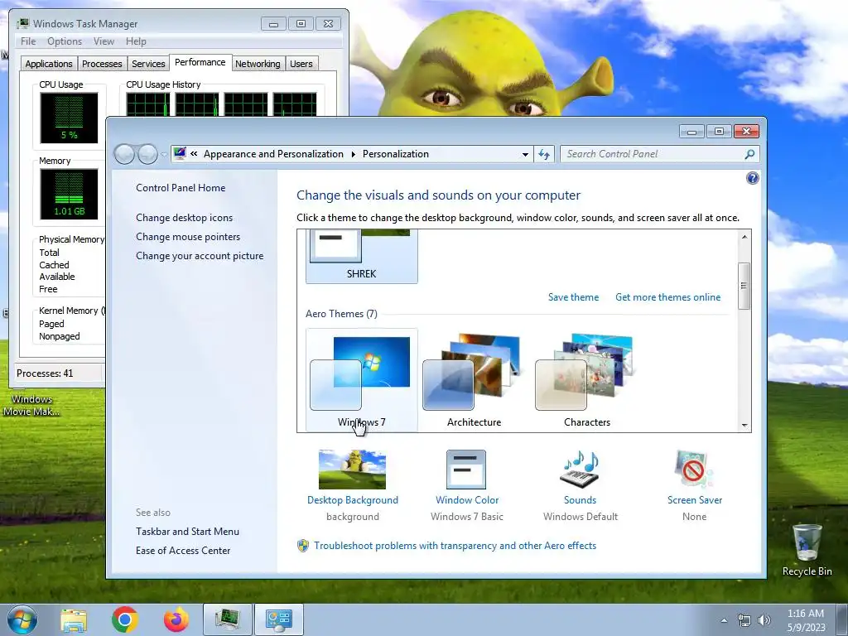
Task: Click the theme list scroll up arrow
Action: [x=744, y=237]
